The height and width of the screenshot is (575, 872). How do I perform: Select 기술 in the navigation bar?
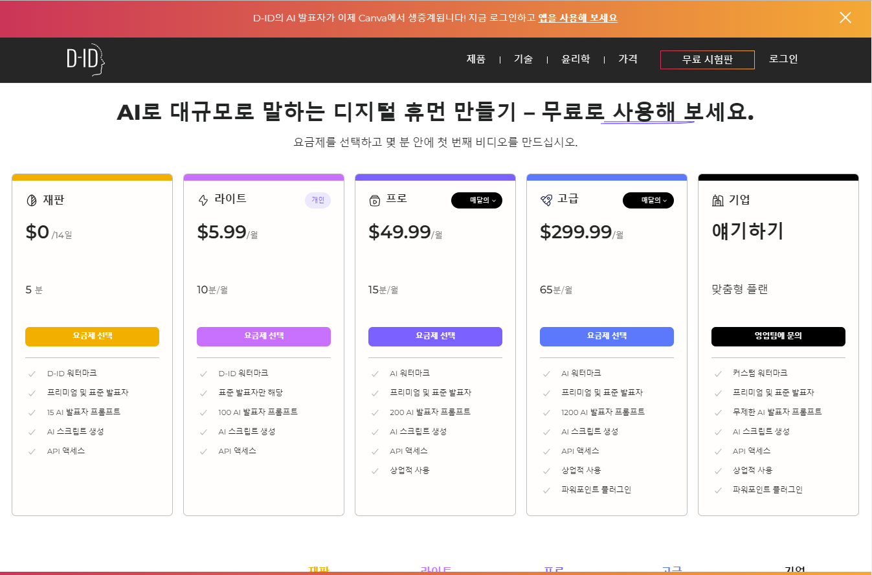[x=523, y=58]
